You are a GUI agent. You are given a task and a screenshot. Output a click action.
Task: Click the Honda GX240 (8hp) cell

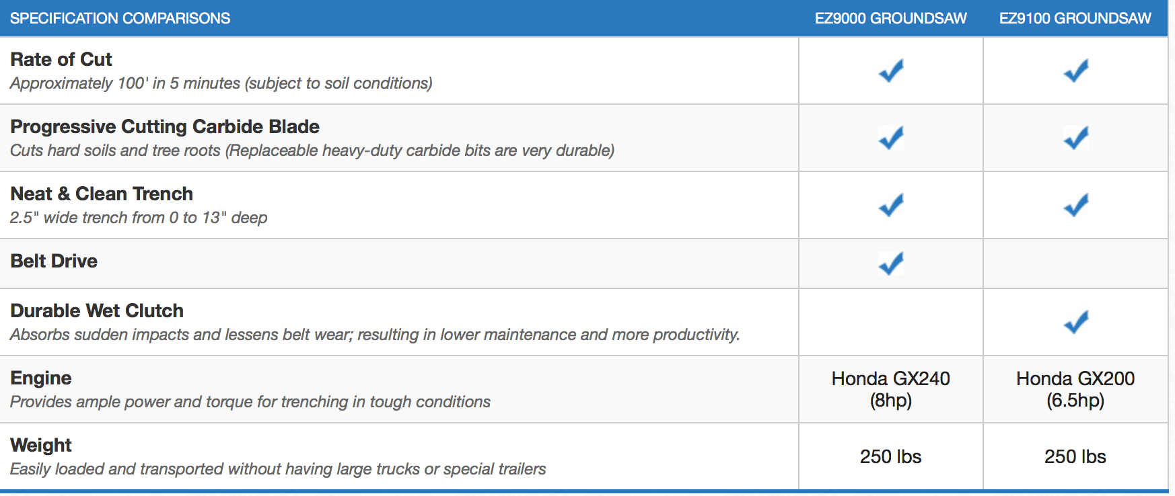click(891, 389)
